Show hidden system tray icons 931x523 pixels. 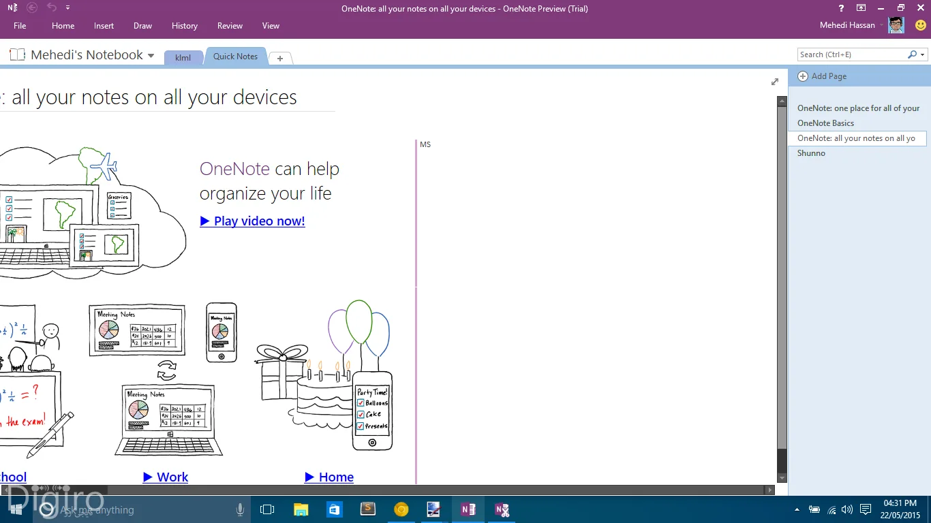(797, 509)
